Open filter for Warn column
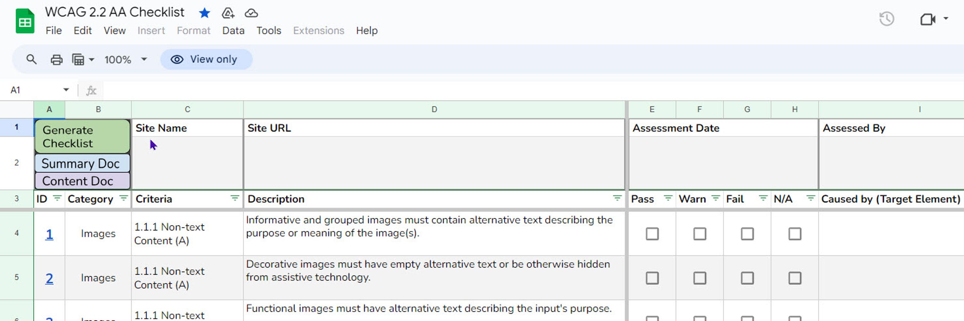 point(716,198)
